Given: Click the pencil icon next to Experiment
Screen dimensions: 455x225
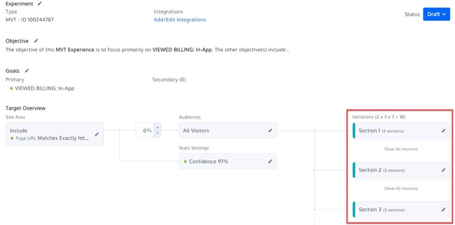Looking at the screenshot, I should (40, 4).
